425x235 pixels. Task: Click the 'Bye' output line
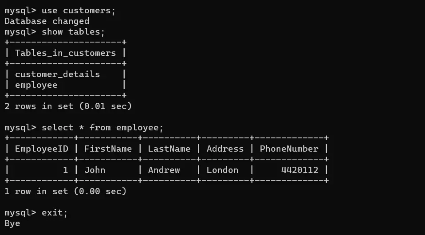12,223
